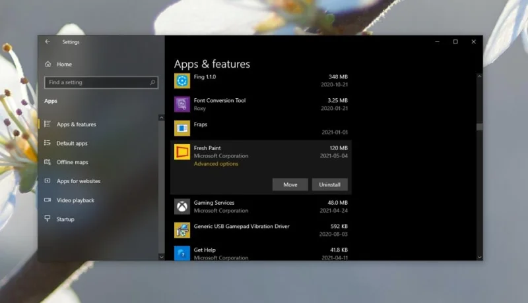Click the Apps section heading in sidebar
The image size is (528, 303).
tap(51, 101)
